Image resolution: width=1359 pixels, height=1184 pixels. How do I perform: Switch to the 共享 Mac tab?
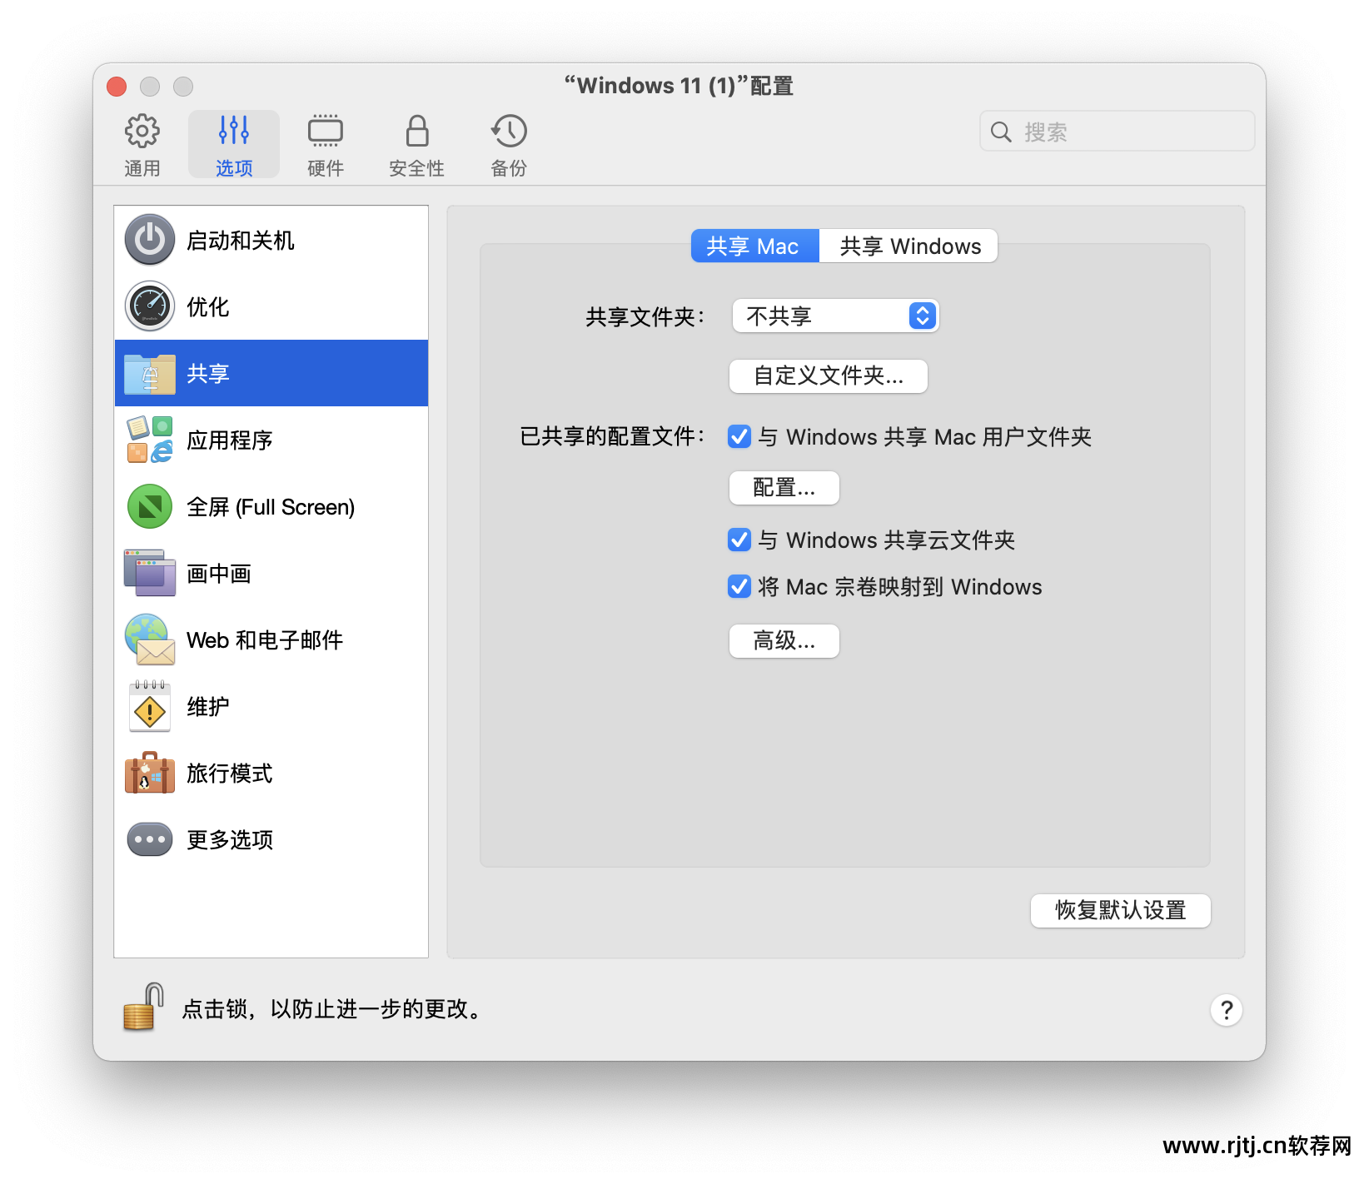tap(755, 246)
